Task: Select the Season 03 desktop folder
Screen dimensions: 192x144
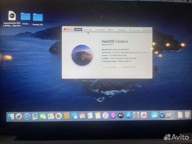Action: pos(38,19)
